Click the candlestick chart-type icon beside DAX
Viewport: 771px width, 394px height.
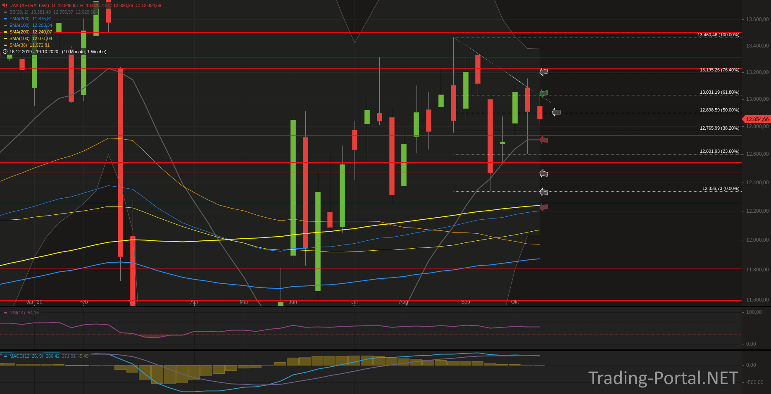(x=5, y=5)
